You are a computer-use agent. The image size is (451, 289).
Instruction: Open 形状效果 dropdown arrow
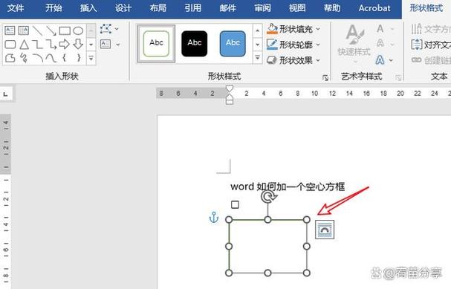[x=318, y=60]
